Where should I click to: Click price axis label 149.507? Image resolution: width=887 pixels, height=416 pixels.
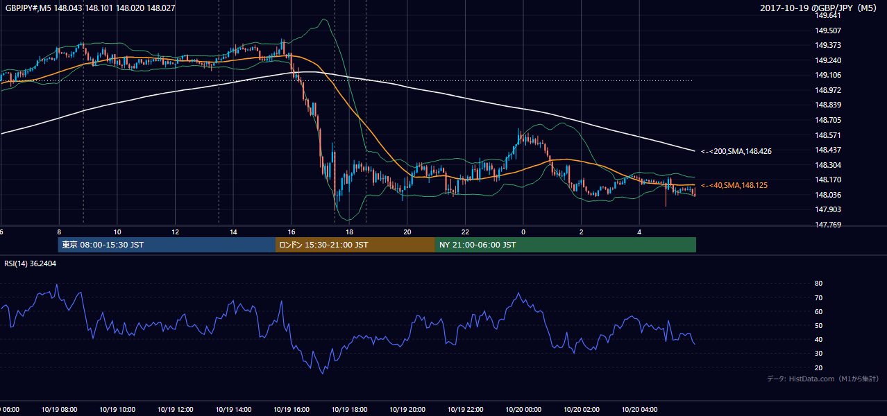coord(828,31)
